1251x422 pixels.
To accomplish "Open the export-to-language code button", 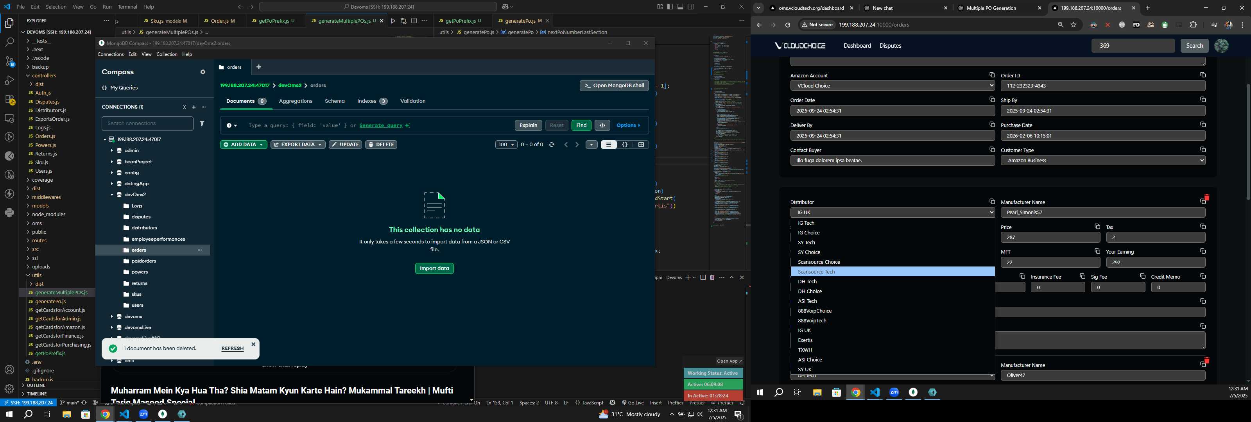I will coord(602,126).
